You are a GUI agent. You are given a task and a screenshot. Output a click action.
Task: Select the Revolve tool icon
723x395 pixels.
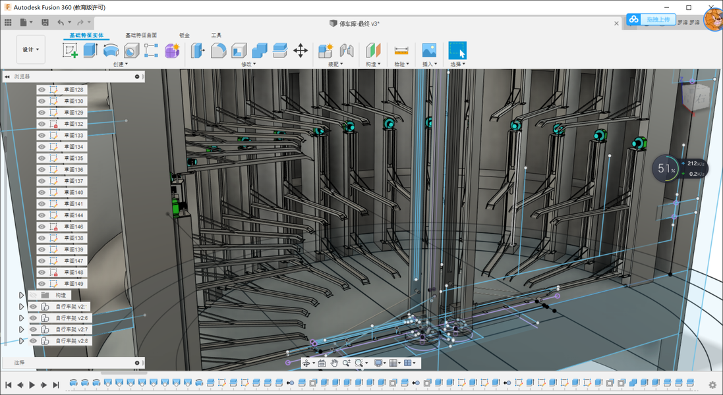point(111,51)
